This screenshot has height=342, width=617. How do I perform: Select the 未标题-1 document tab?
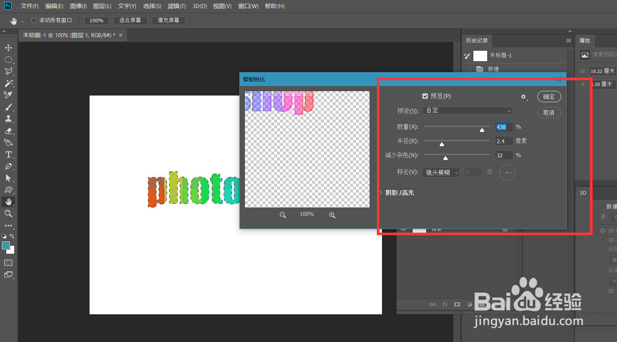click(69, 35)
